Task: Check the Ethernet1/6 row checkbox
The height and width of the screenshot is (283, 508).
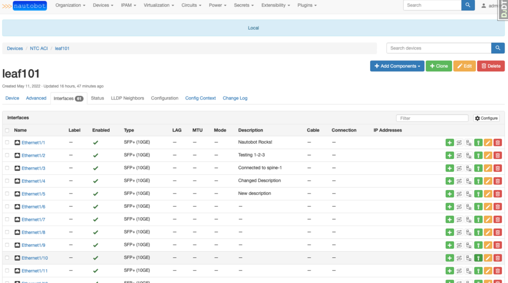Action: pos(7,206)
